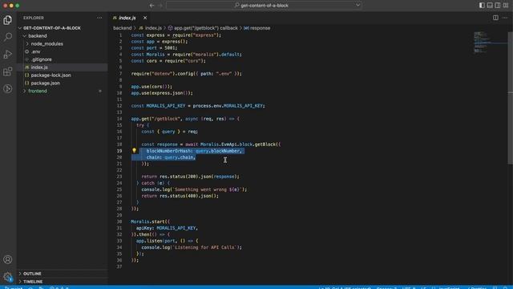513x289 pixels.
Task: Open the Accounts menu icon
Action: click(7, 259)
